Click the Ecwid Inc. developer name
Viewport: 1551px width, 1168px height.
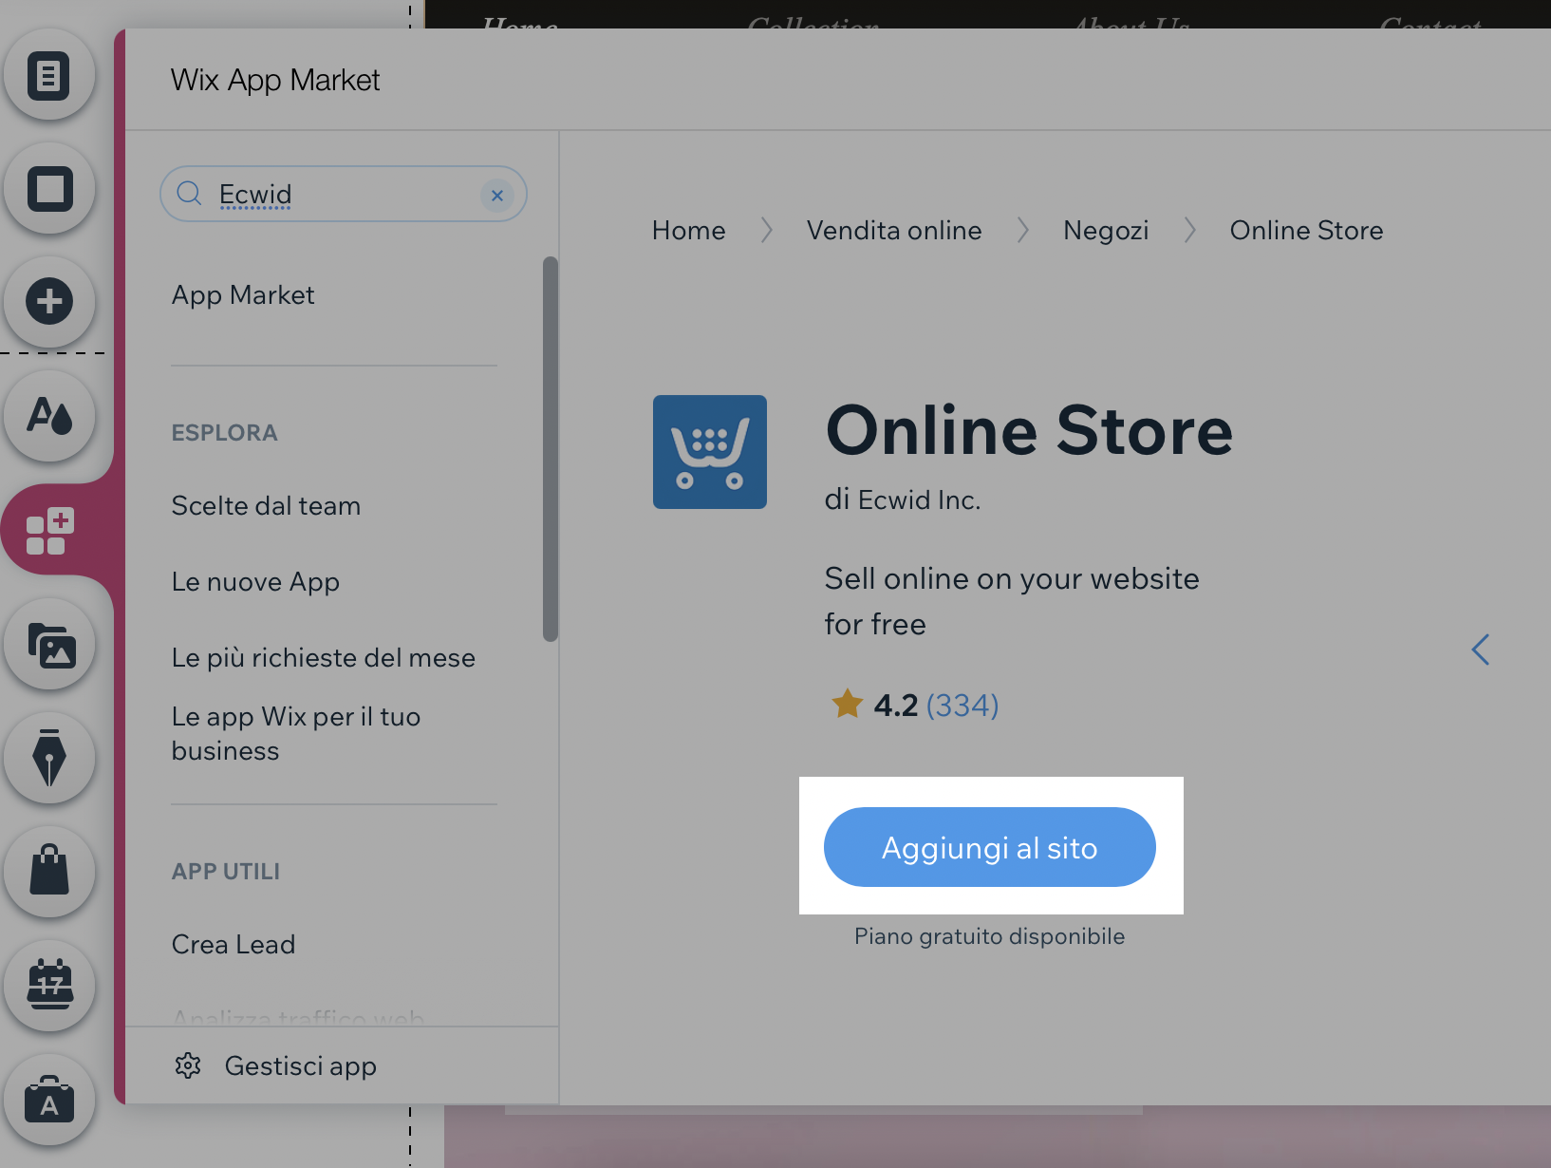pyautogui.click(x=919, y=500)
